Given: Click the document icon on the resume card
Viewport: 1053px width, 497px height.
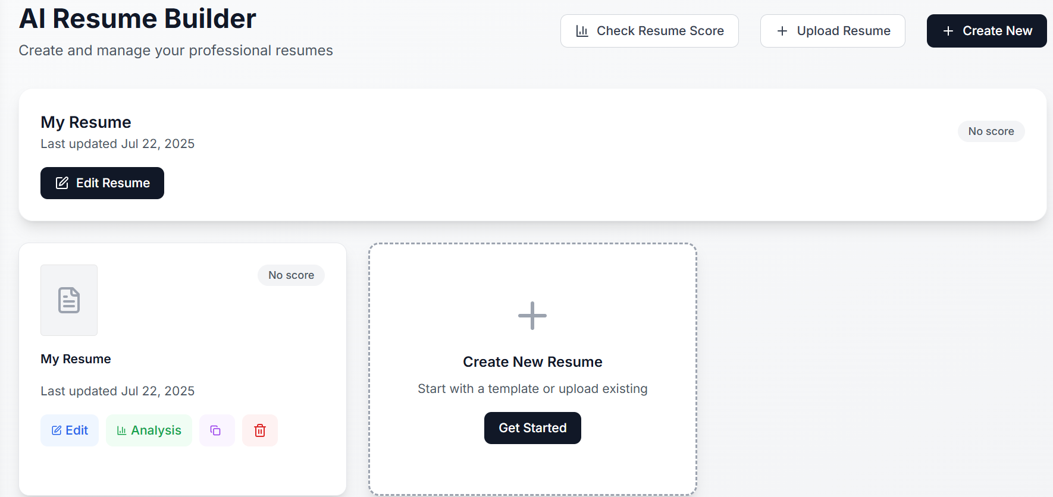Looking at the screenshot, I should pos(69,300).
